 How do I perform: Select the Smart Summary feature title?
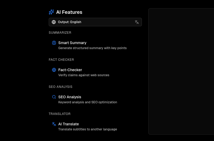pyautogui.click(x=72, y=43)
